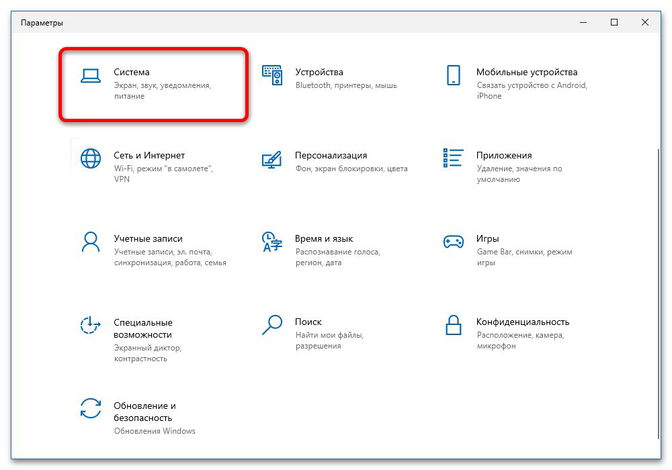Click text 'Game Bar, снимки, режим игры'
Image resolution: width=672 pixels, height=470 pixels.
[525, 257]
